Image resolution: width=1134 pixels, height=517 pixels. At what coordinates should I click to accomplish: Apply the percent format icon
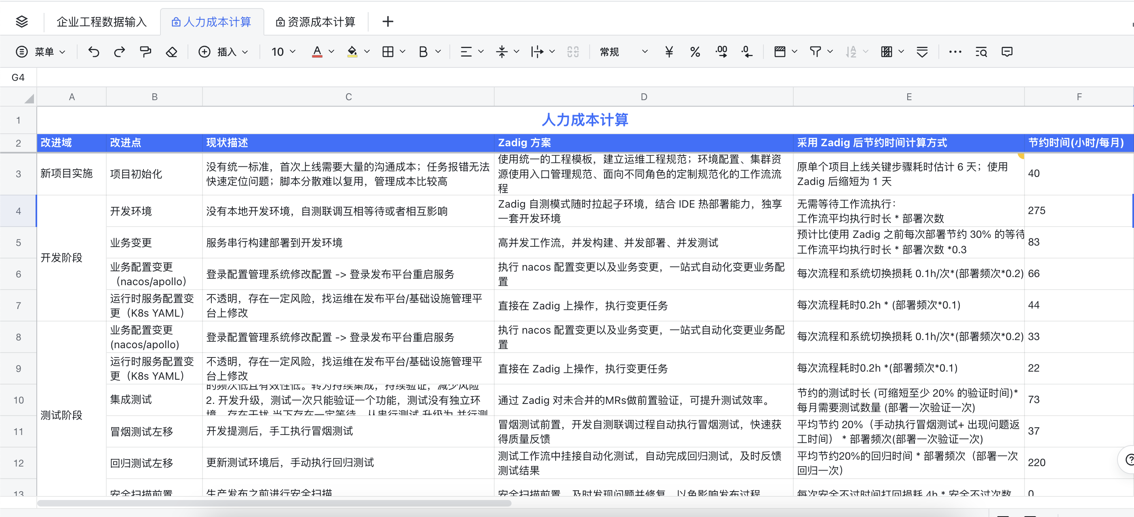[695, 52]
